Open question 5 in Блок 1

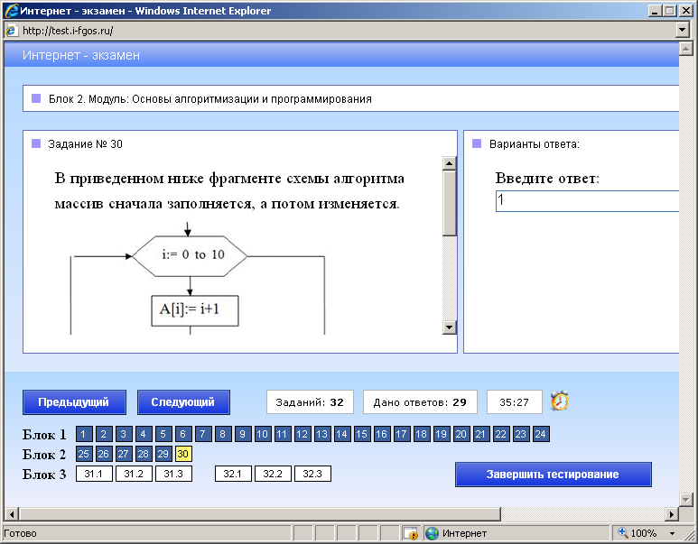tap(163, 434)
